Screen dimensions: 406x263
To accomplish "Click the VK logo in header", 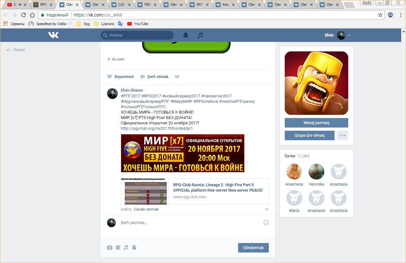I will coord(53,35).
